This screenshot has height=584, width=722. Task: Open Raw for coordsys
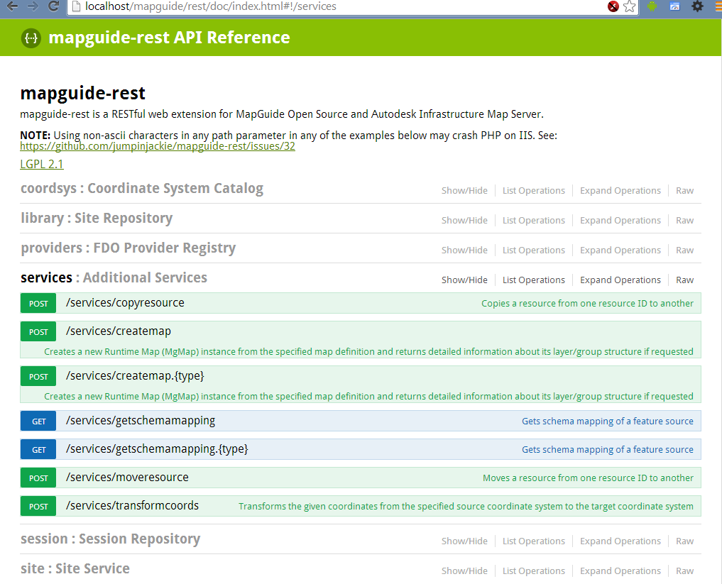click(684, 190)
